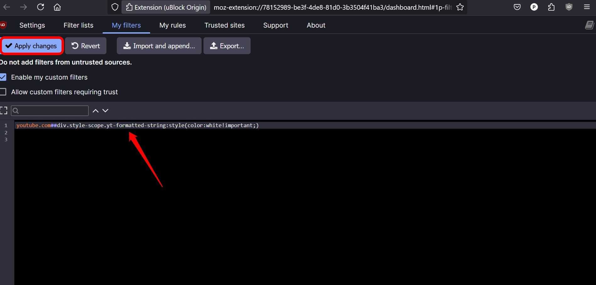This screenshot has width=596, height=285.
Task: Click the Extension (uBlock Origin) identity label
Action: 166,7
